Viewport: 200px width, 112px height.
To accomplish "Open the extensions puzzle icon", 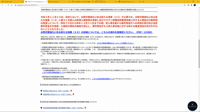I will coord(192,5).
